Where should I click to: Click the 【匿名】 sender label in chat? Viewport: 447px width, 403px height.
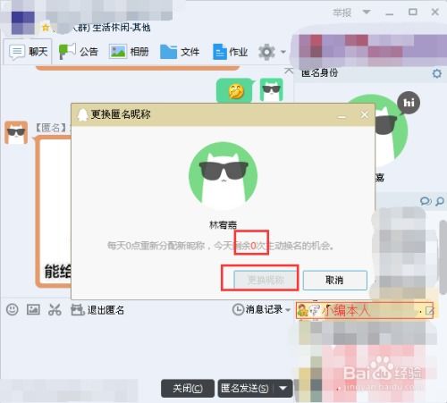point(51,128)
